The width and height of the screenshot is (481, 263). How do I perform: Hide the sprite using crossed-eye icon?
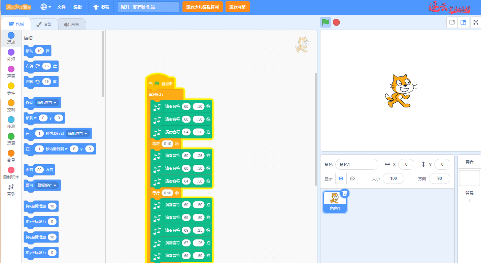pos(352,178)
